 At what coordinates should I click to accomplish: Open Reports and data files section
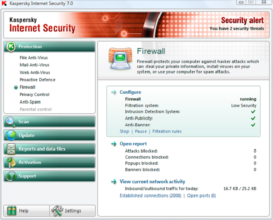[49, 149]
